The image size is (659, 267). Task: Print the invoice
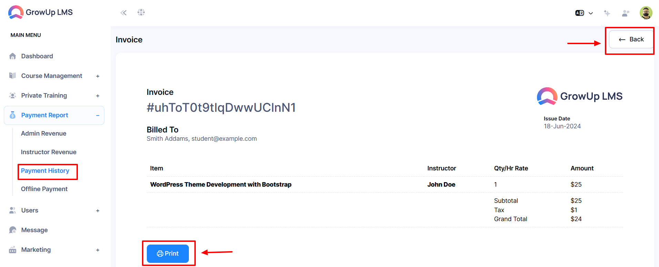(168, 254)
